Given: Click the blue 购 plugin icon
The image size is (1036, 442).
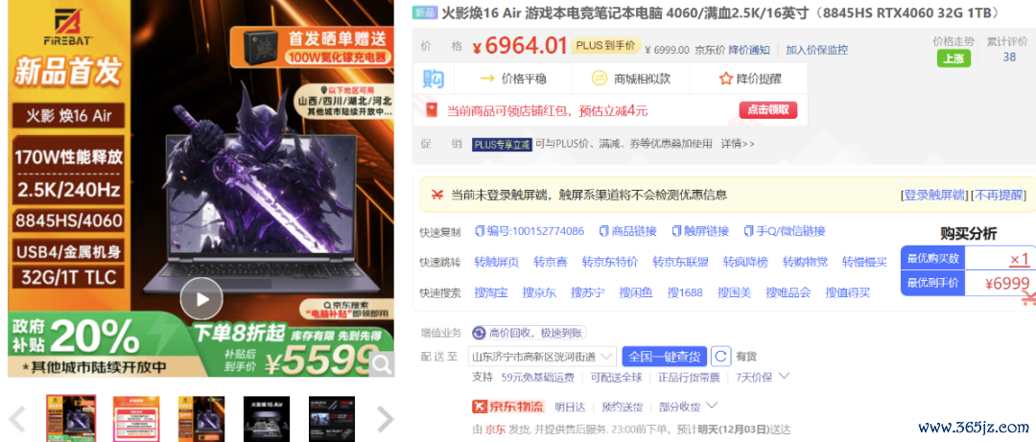Looking at the screenshot, I should coord(434,79).
